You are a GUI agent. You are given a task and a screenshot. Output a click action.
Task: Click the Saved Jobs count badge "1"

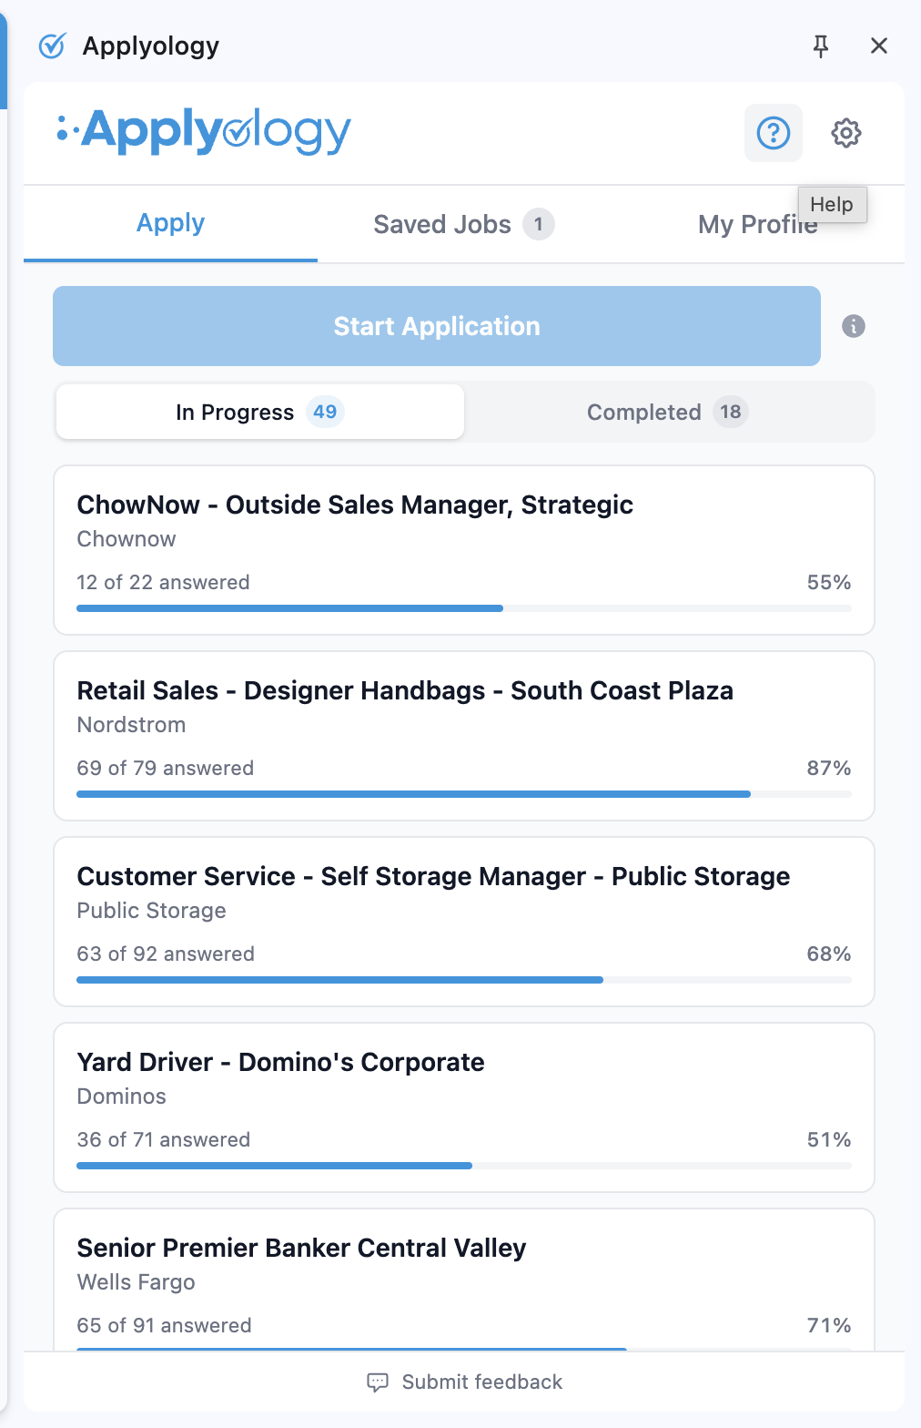539,224
